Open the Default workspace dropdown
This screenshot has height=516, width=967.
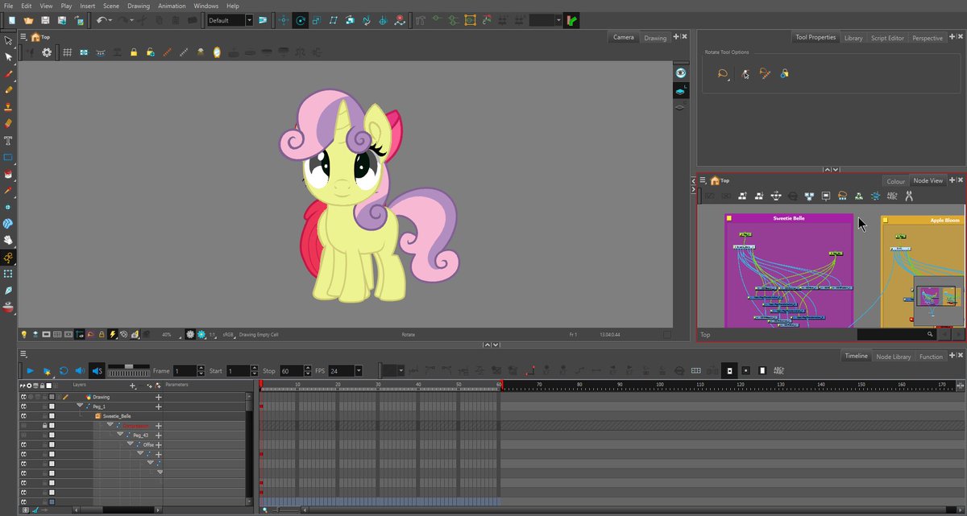click(x=249, y=20)
